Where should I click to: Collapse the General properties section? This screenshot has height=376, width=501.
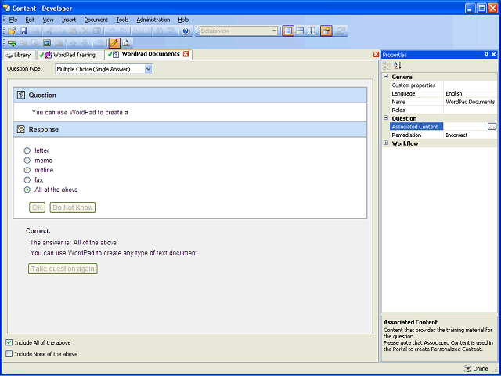point(386,77)
